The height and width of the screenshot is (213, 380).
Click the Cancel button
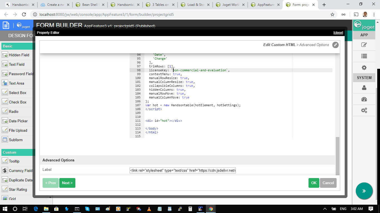(328, 183)
